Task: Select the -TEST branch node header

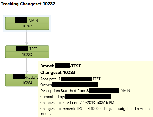Action: click(27, 49)
